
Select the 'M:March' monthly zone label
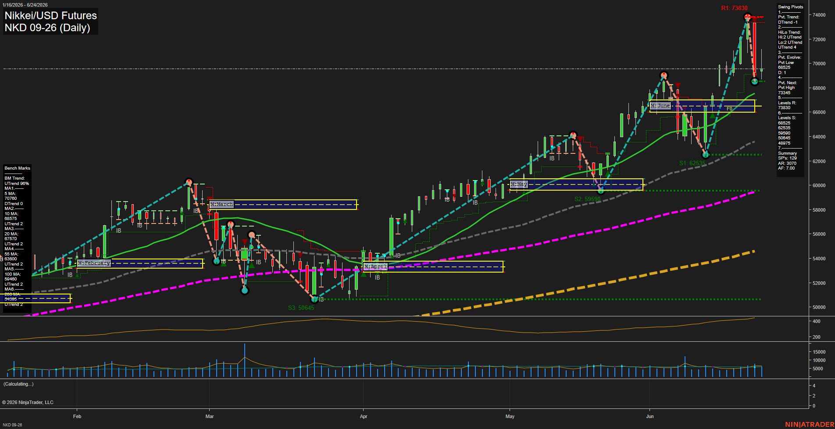point(221,204)
